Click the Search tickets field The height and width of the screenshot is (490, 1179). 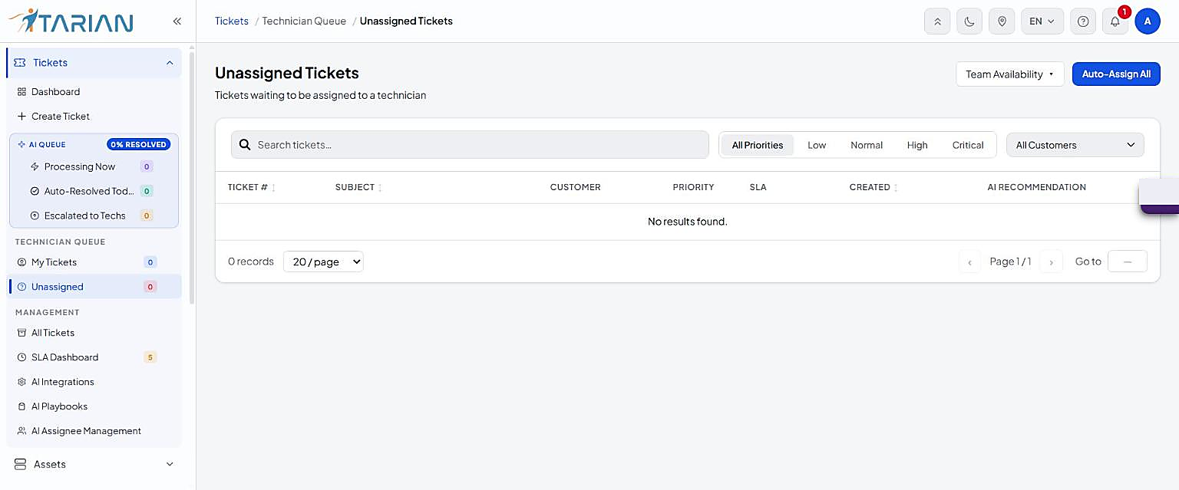[470, 145]
